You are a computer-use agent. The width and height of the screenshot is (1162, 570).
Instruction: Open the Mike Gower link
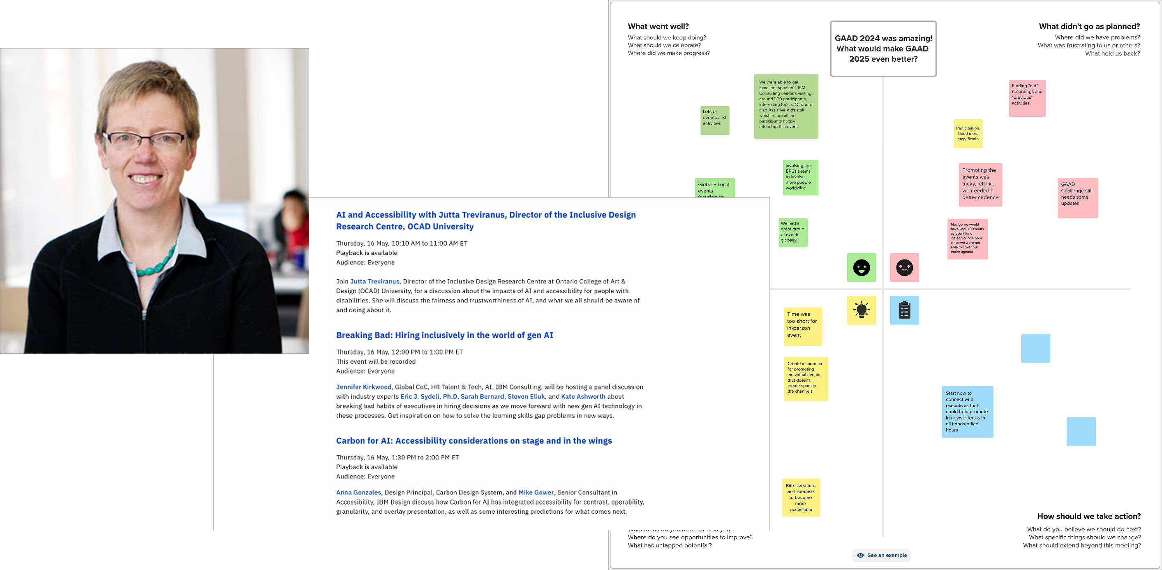click(536, 492)
